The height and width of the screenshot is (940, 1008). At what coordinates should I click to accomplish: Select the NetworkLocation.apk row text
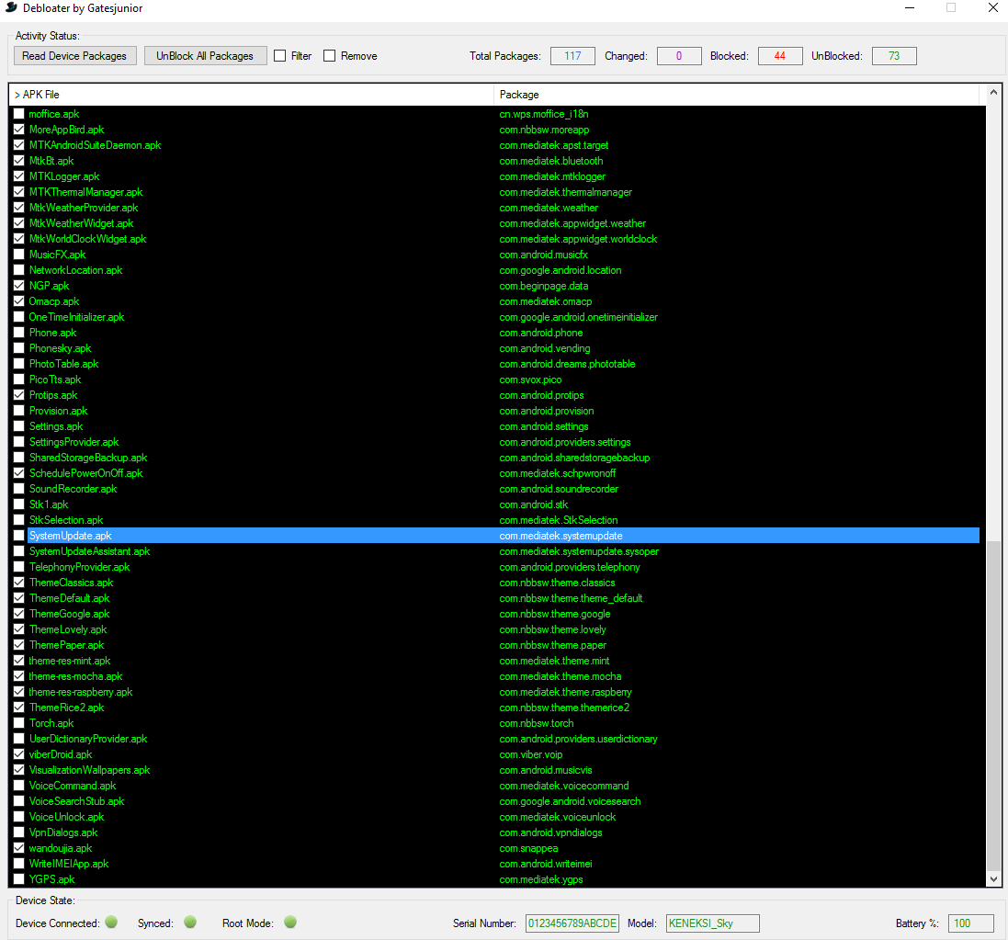(76, 270)
